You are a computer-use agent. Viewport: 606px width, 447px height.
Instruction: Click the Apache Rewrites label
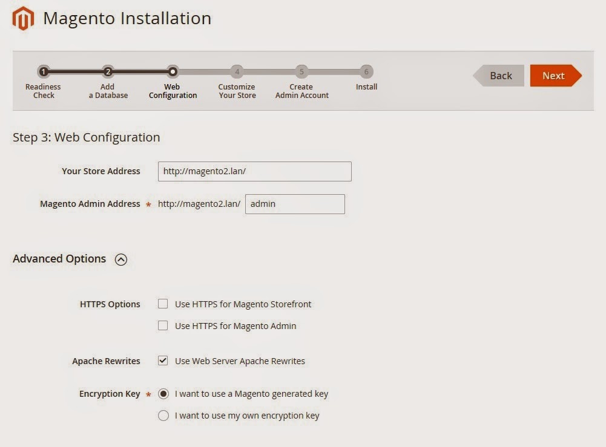[107, 361]
